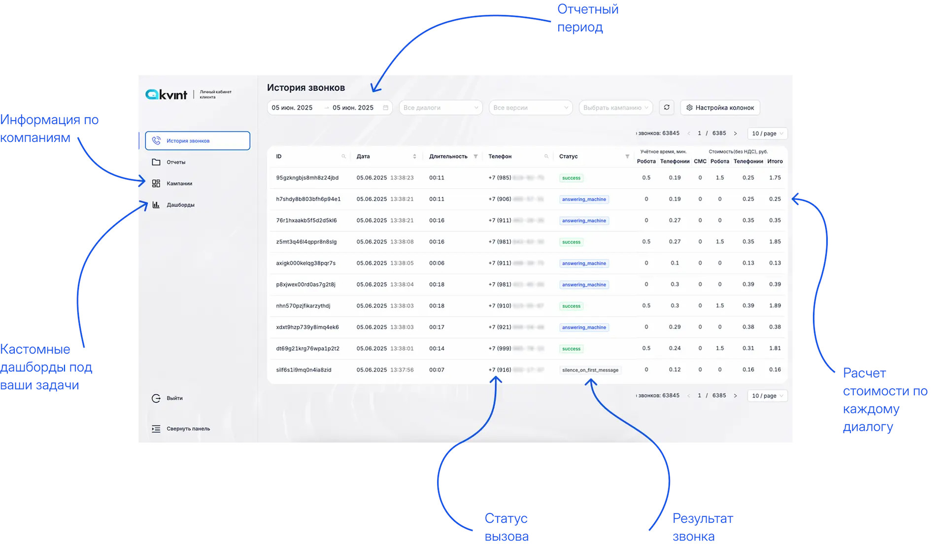Open filter icon in Длительность column header

(x=475, y=157)
